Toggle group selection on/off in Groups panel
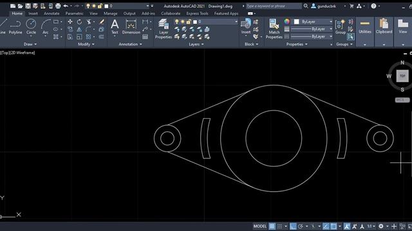This screenshot has height=231, width=412. (x=350, y=37)
